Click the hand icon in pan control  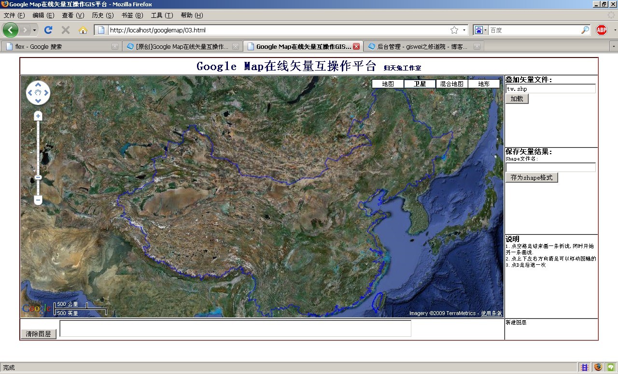pos(38,93)
